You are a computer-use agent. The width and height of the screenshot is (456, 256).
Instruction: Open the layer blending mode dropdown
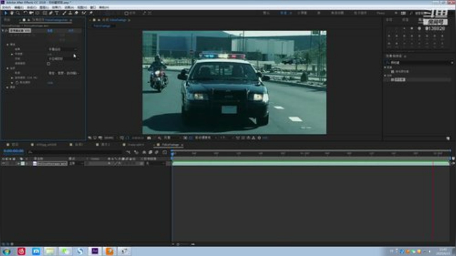click(76, 163)
